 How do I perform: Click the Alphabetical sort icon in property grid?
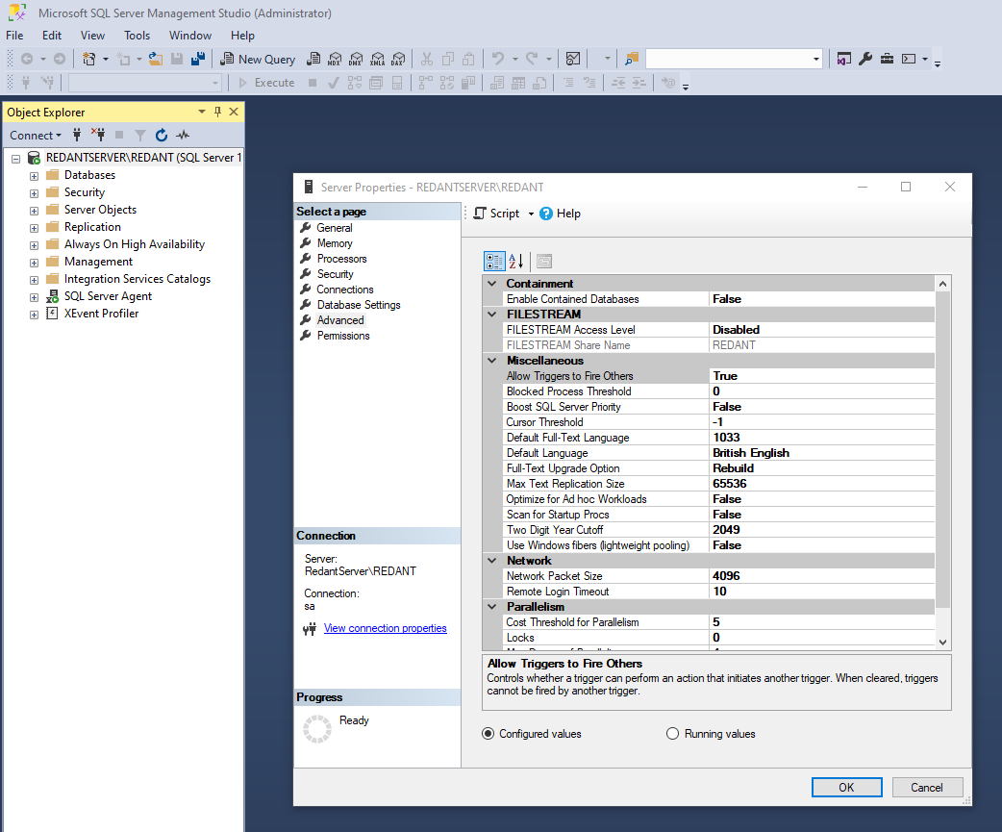[516, 261]
